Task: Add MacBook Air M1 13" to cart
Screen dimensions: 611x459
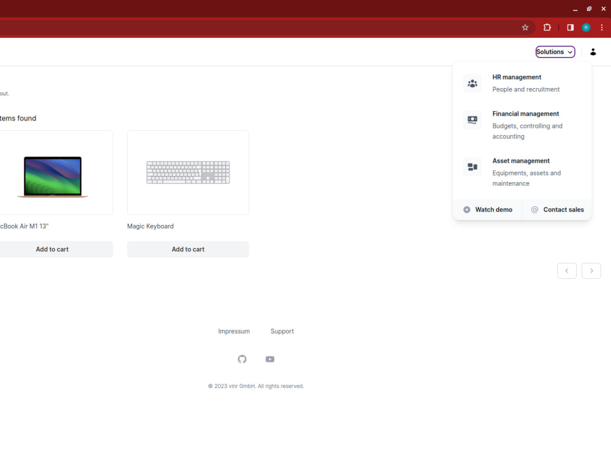Action: 52,249
